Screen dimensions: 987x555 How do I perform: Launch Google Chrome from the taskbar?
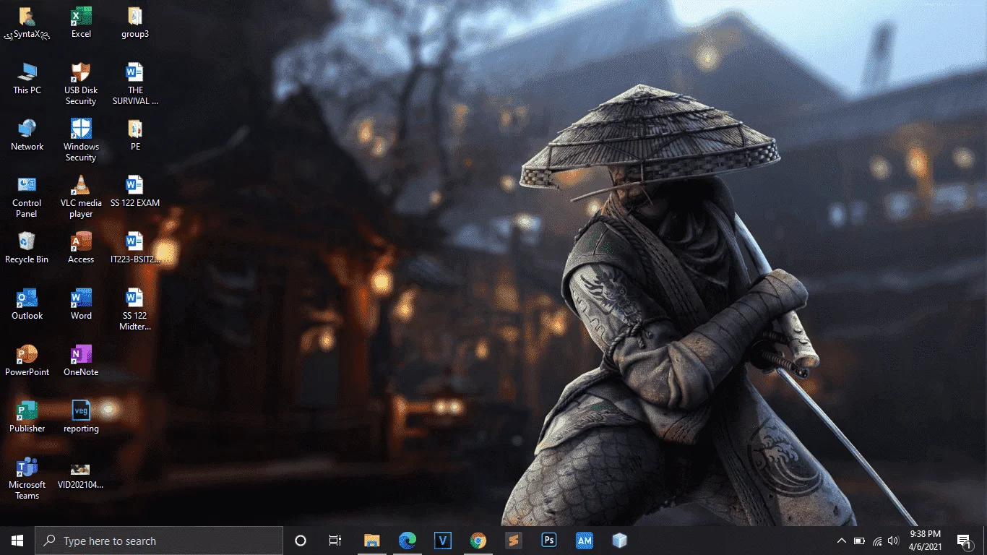(478, 541)
